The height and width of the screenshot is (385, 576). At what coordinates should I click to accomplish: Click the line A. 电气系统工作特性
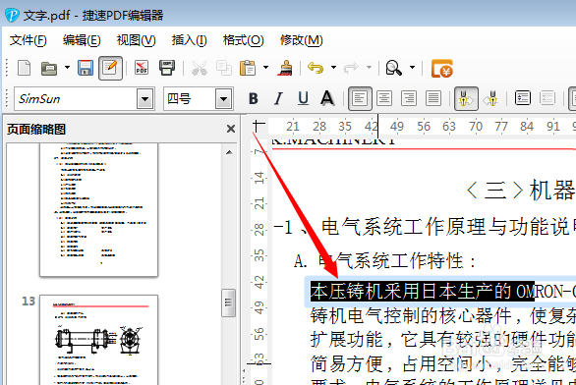pyautogui.click(x=384, y=261)
